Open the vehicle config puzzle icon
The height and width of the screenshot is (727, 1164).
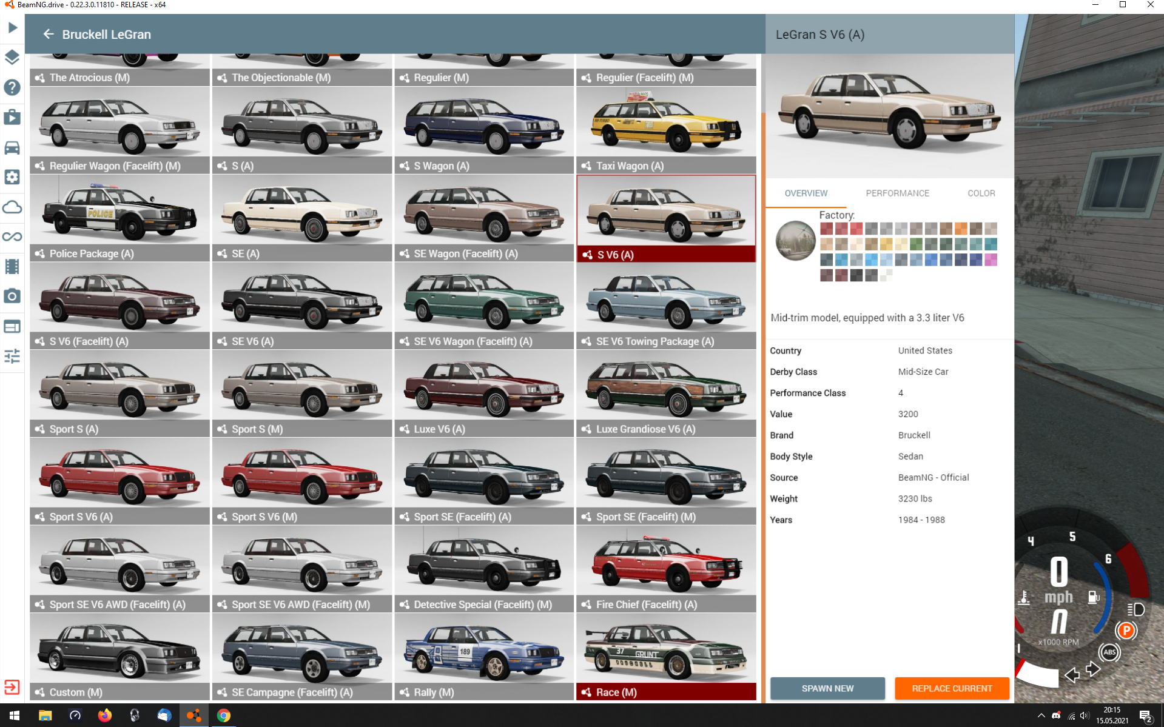pos(12,177)
